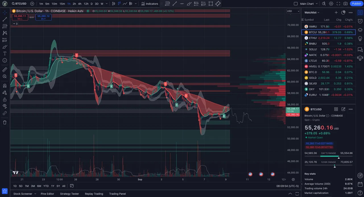Screen dimensions: 364x197
Task: Open the Help center question icon
Action: point(360,193)
